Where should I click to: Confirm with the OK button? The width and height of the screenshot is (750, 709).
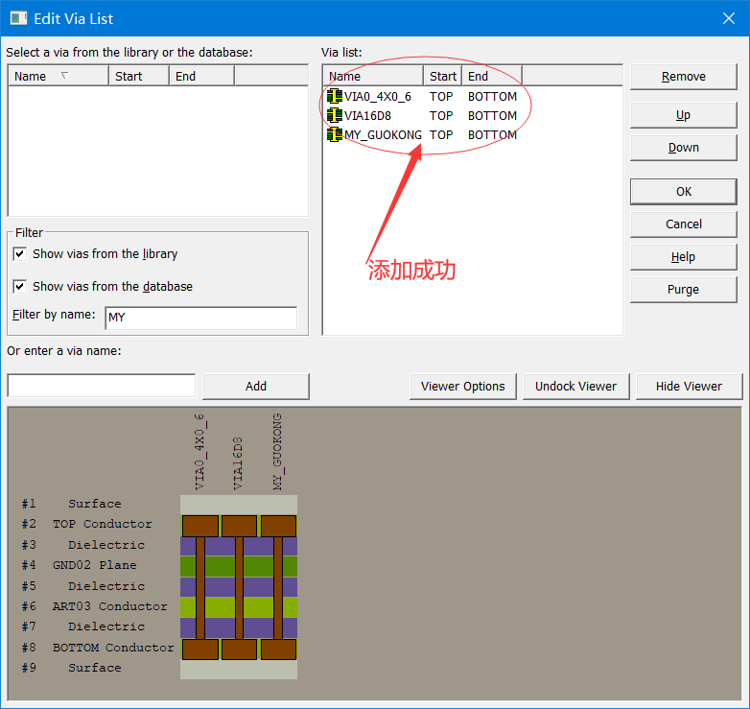point(683,192)
